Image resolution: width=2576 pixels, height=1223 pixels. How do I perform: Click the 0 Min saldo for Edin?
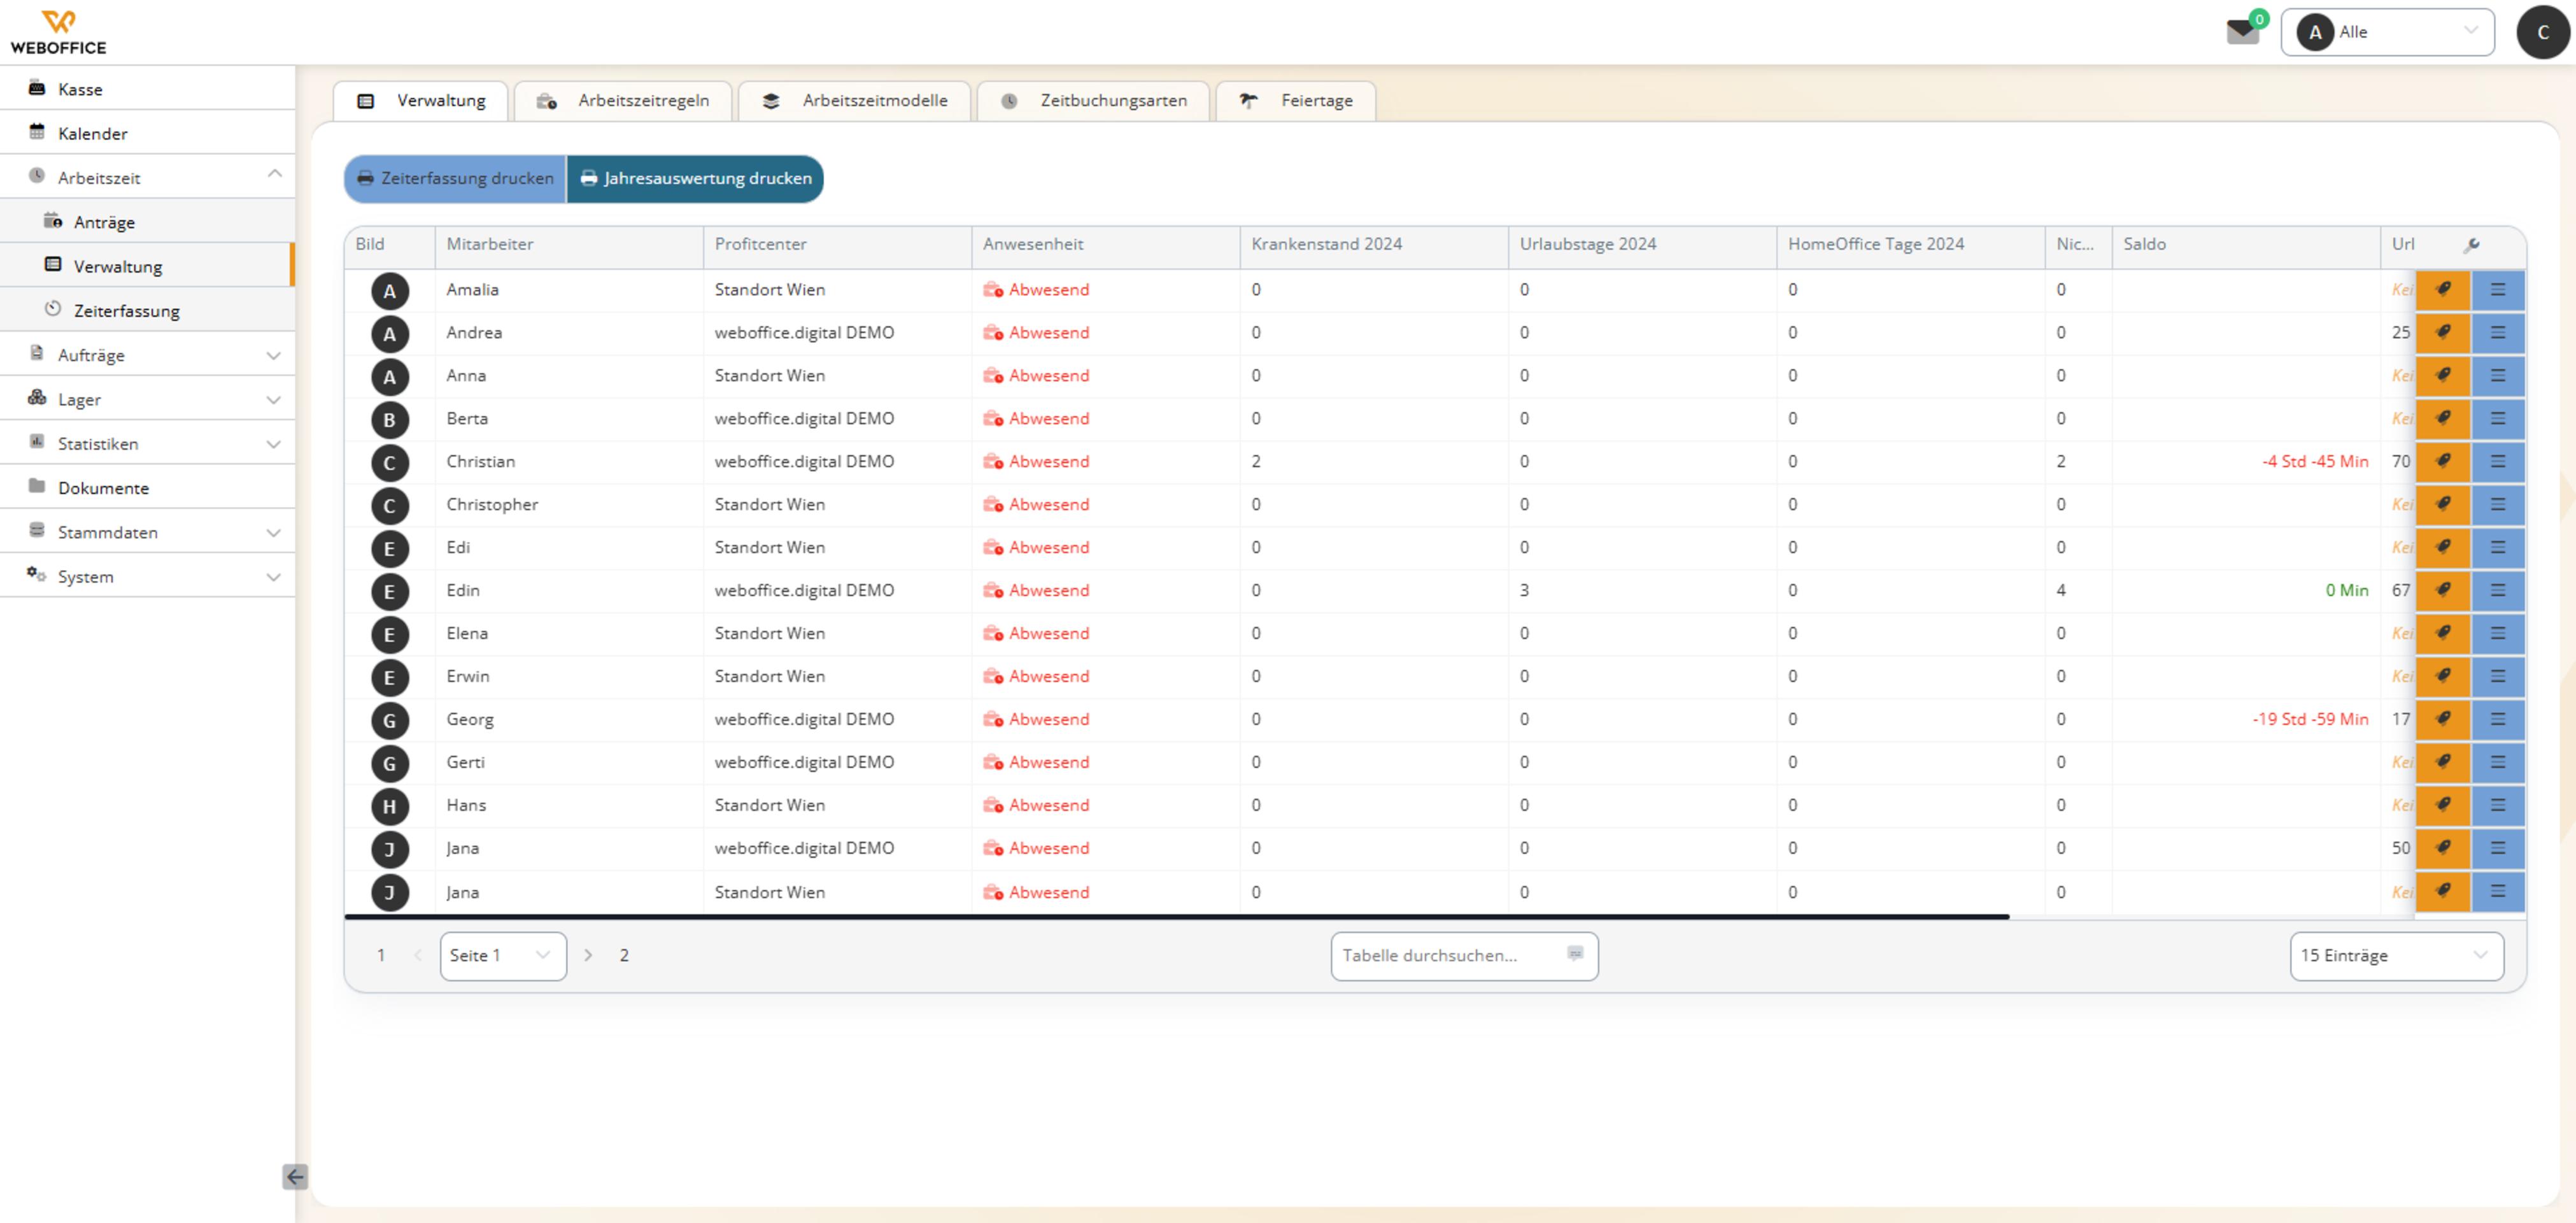[x=2347, y=592]
